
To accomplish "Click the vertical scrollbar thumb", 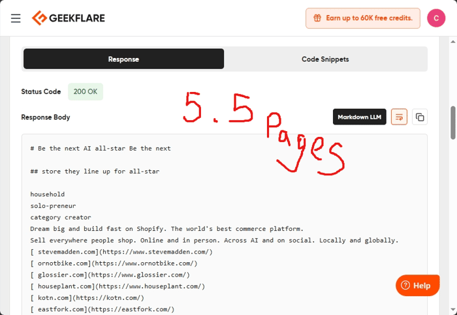I will point(453,123).
